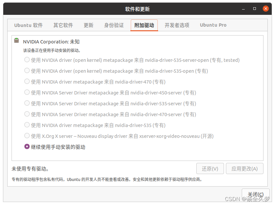
Task: Choose nvidia-driver-470 (专有) driver
Action: click(27, 82)
